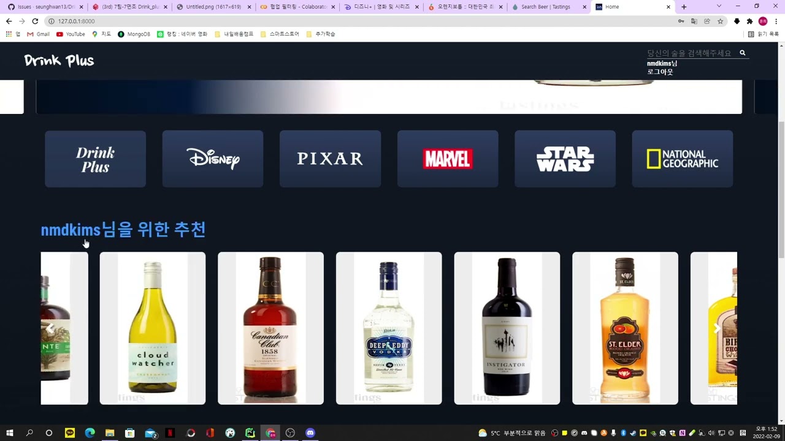Open Windows search from the taskbar
Screen dimensions: 785x441
(x=29, y=433)
